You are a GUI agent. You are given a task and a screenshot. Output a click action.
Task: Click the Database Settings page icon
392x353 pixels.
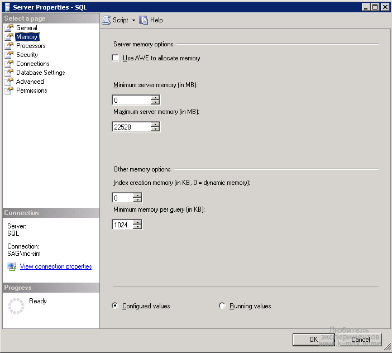9,73
